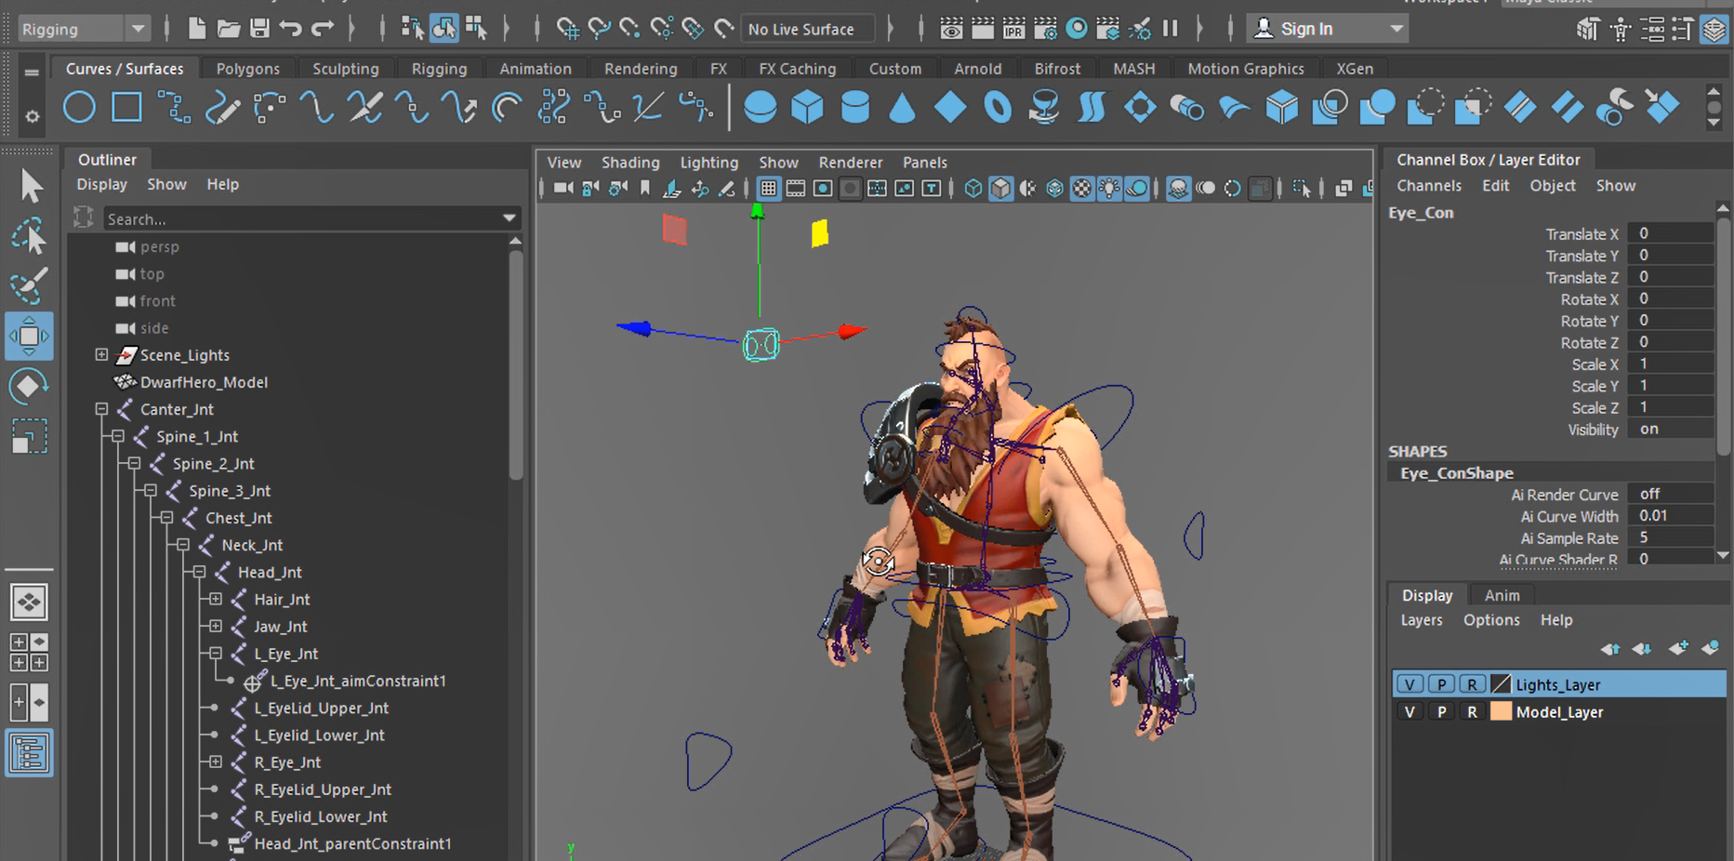Click the Outliner layout icon in toolbox
This screenshot has width=1734, height=861.
30,753
